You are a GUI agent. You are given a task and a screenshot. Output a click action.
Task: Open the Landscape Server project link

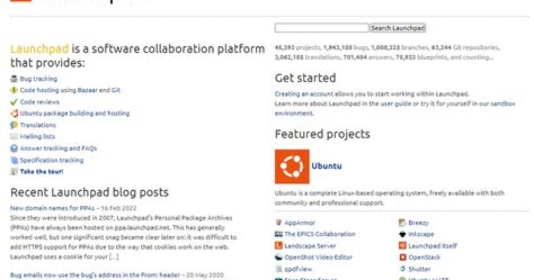coord(310,246)
